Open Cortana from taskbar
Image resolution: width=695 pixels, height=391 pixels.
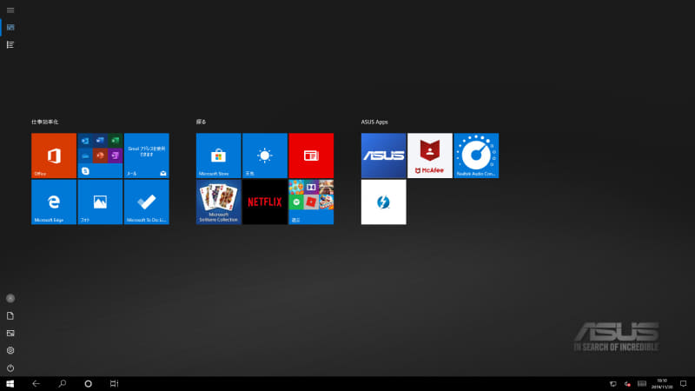click(x=89, y=384)
